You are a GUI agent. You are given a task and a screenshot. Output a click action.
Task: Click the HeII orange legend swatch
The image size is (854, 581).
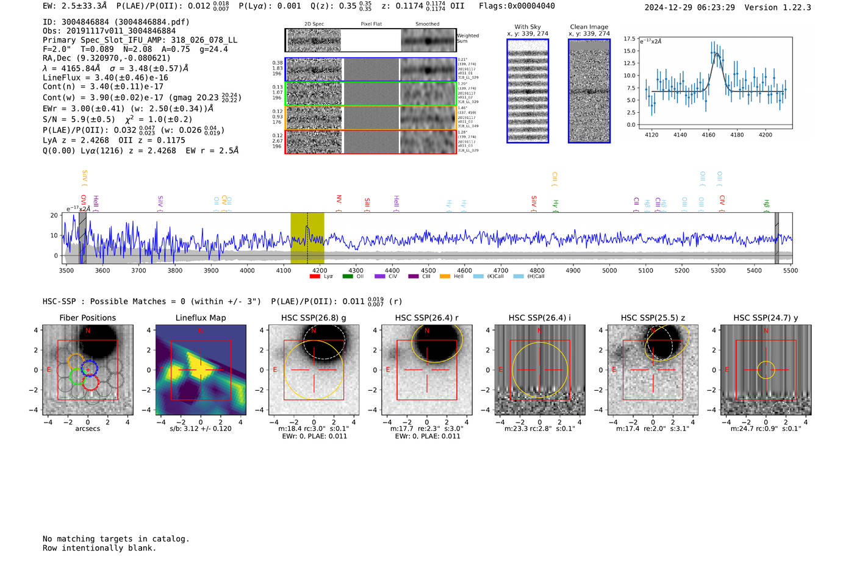(445, 276)
